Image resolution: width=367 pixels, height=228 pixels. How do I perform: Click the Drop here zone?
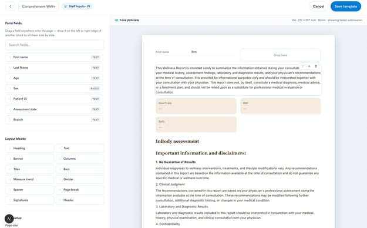[x=281, y=55]
